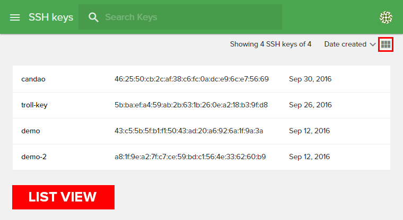Click the candao key fingerprint
The height and width of the screenshot is (220, 403).
point(191,79)
